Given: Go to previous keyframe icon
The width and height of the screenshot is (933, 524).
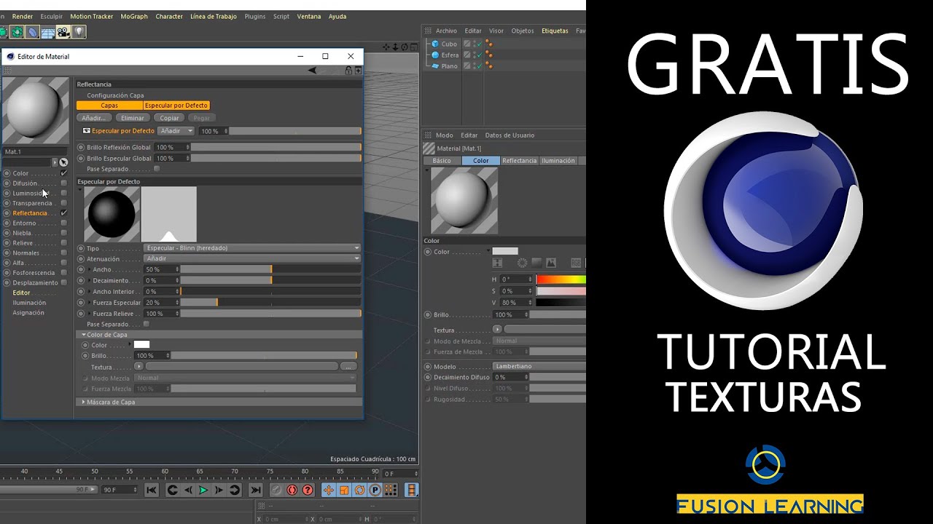Looking at the screenshot, I should (x=173, y=491).
